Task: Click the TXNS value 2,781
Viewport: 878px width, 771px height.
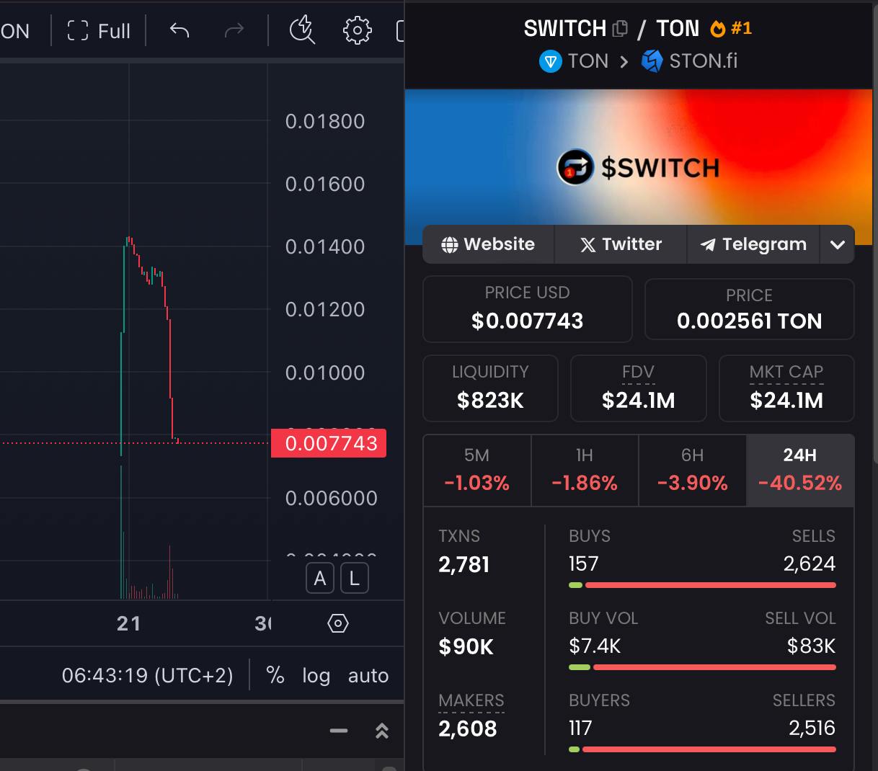Action: [x=464, y=564]
